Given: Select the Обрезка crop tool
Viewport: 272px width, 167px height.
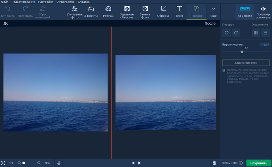Looking at the screenshot, I should tap(163, 11).
